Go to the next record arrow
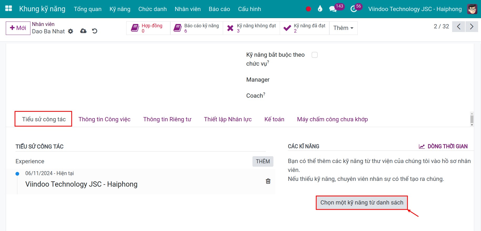The height and width of the screenshot is (231, 481). [472, 27]
